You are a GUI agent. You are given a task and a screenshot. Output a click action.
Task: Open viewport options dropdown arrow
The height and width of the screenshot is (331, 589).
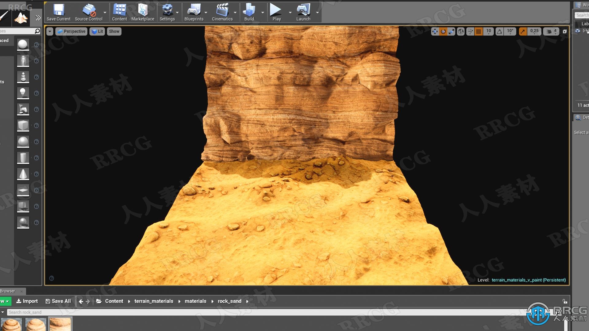(x=50, y=31)
